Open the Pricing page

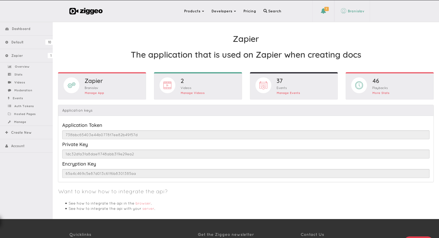(x=250, y=11)
